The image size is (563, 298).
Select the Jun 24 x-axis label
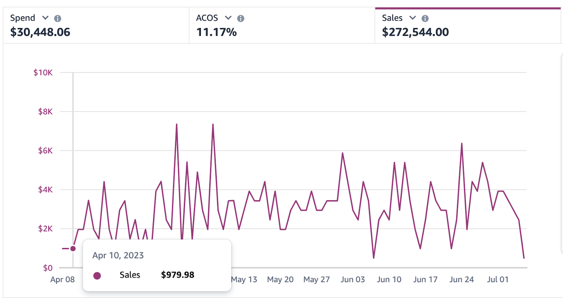click(461, 279)
